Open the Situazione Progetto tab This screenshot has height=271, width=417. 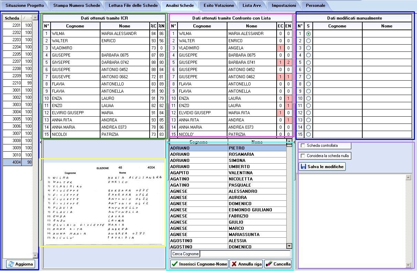pyautogui.click(x=24, y=5)
